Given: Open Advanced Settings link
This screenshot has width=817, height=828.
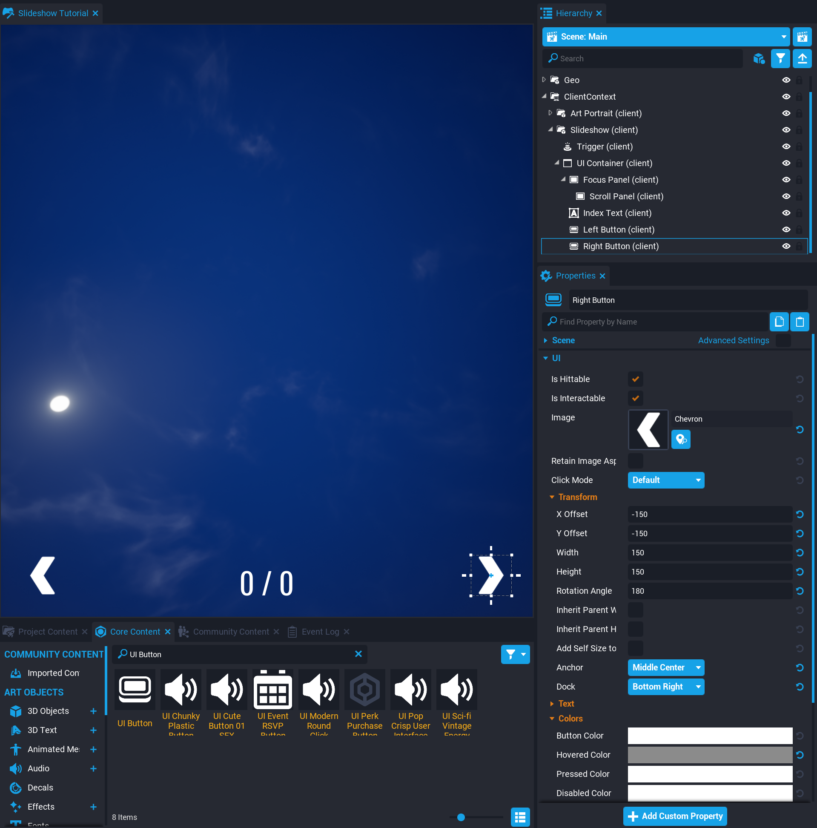Looking at the screenshot, I should (733, 340).
